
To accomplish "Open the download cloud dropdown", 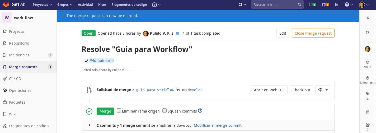I will point(323,90).
